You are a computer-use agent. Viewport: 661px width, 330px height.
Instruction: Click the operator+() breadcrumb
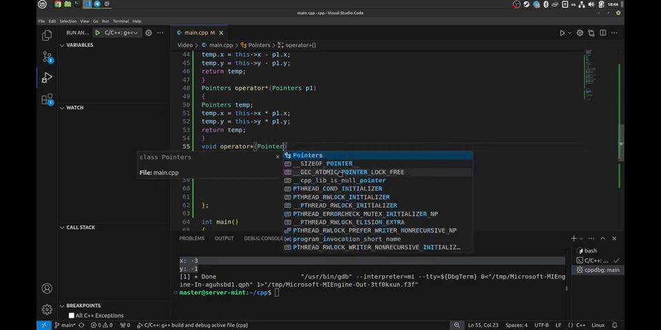point(297,45)
